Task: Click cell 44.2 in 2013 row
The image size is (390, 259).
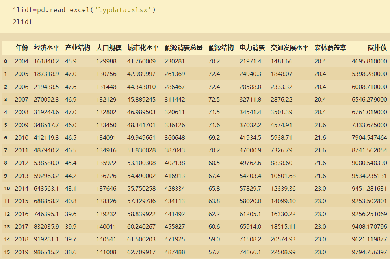Action: pyautogui.click(x=71, y=176)
